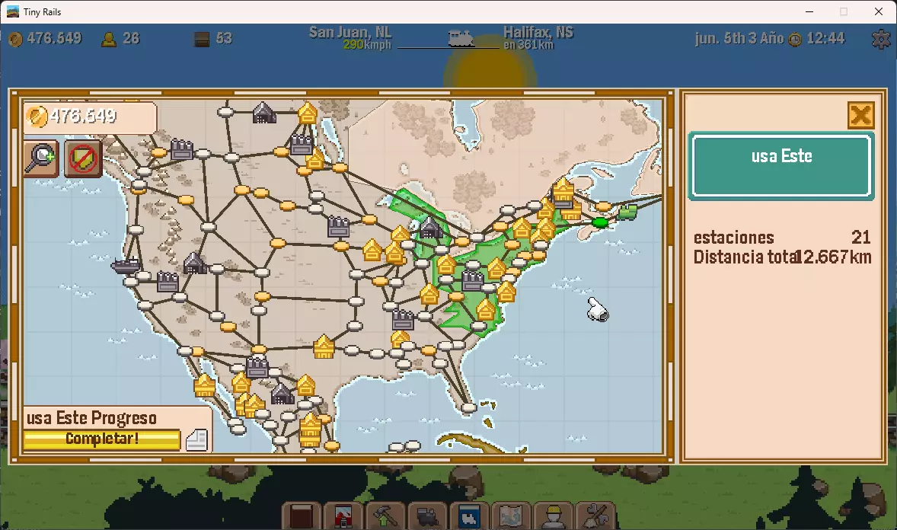This screenshot has width=897, height=530.
Task: Click the passenger count 26 icon
Action: (109, 39)
